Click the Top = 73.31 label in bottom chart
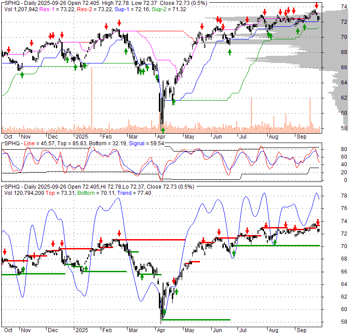Viewport: 349px width, 333px height. (x=60, y=193)
